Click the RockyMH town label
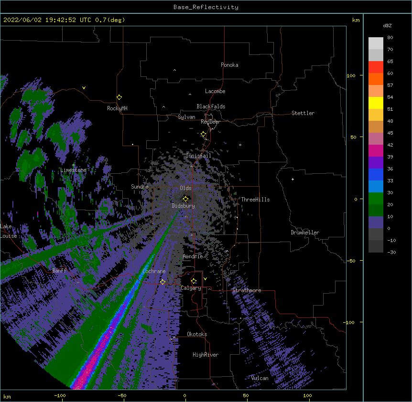The height and width of the screenshot is (402, 412). [x=117, y=108]
